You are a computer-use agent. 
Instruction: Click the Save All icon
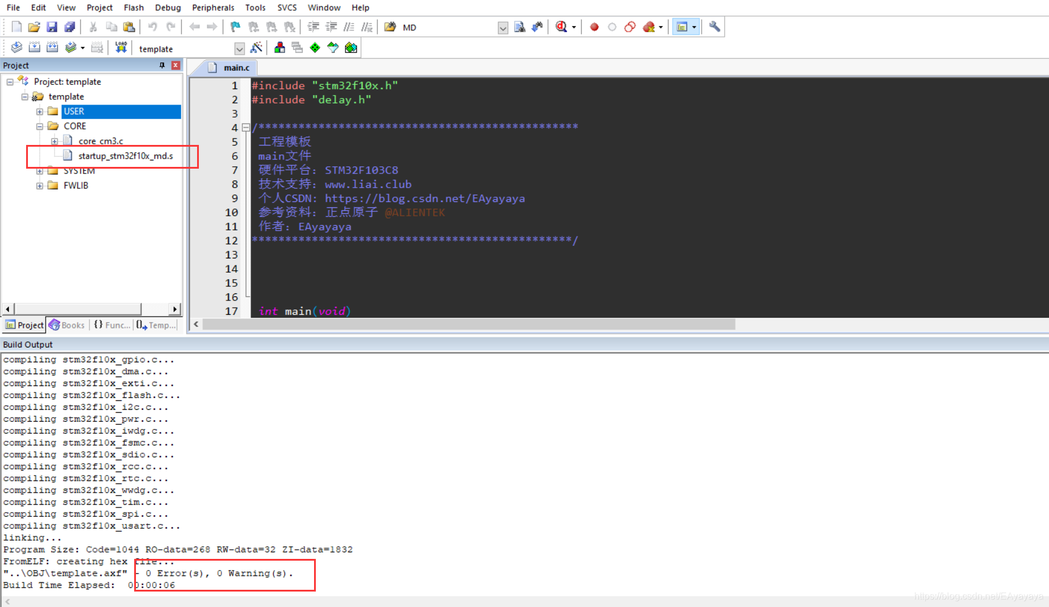point(69,27)
